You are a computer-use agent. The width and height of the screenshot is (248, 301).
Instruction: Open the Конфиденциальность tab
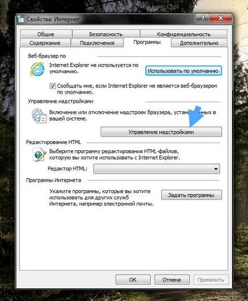[x=183, y=34]
